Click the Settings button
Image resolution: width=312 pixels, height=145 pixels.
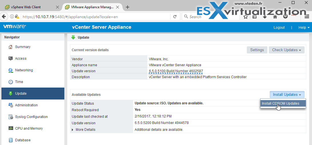[257, 50]
